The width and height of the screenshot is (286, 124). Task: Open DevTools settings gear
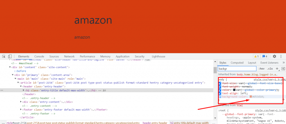[274, 56]
